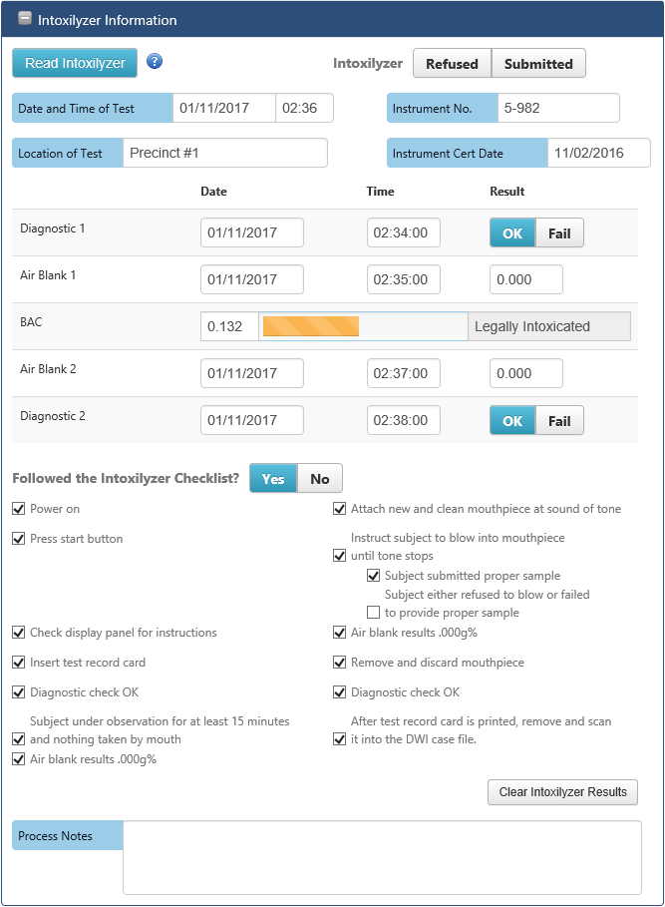
Task: Select the Refused intoxilyzer option
Action: 452,64
